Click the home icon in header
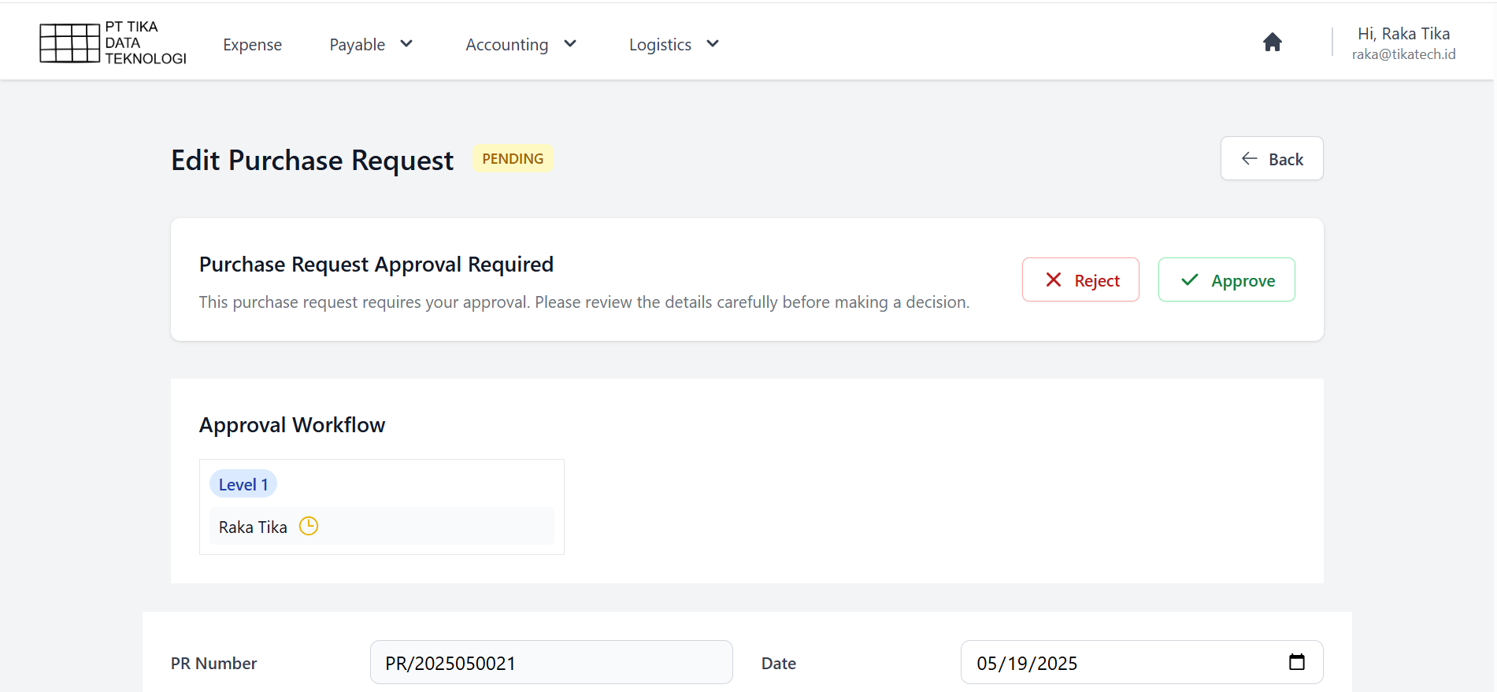 [x=1272, y=43]
